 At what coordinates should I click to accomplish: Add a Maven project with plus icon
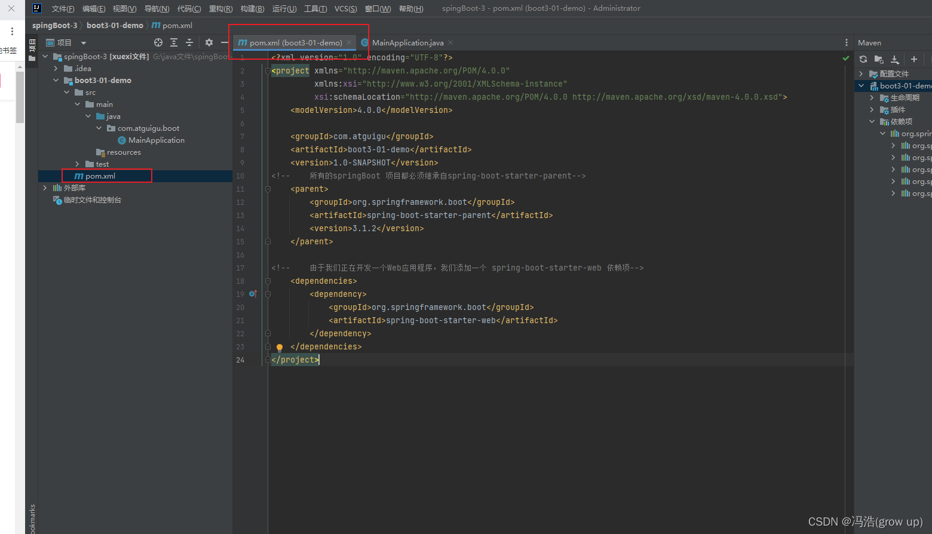pos(913,59)
